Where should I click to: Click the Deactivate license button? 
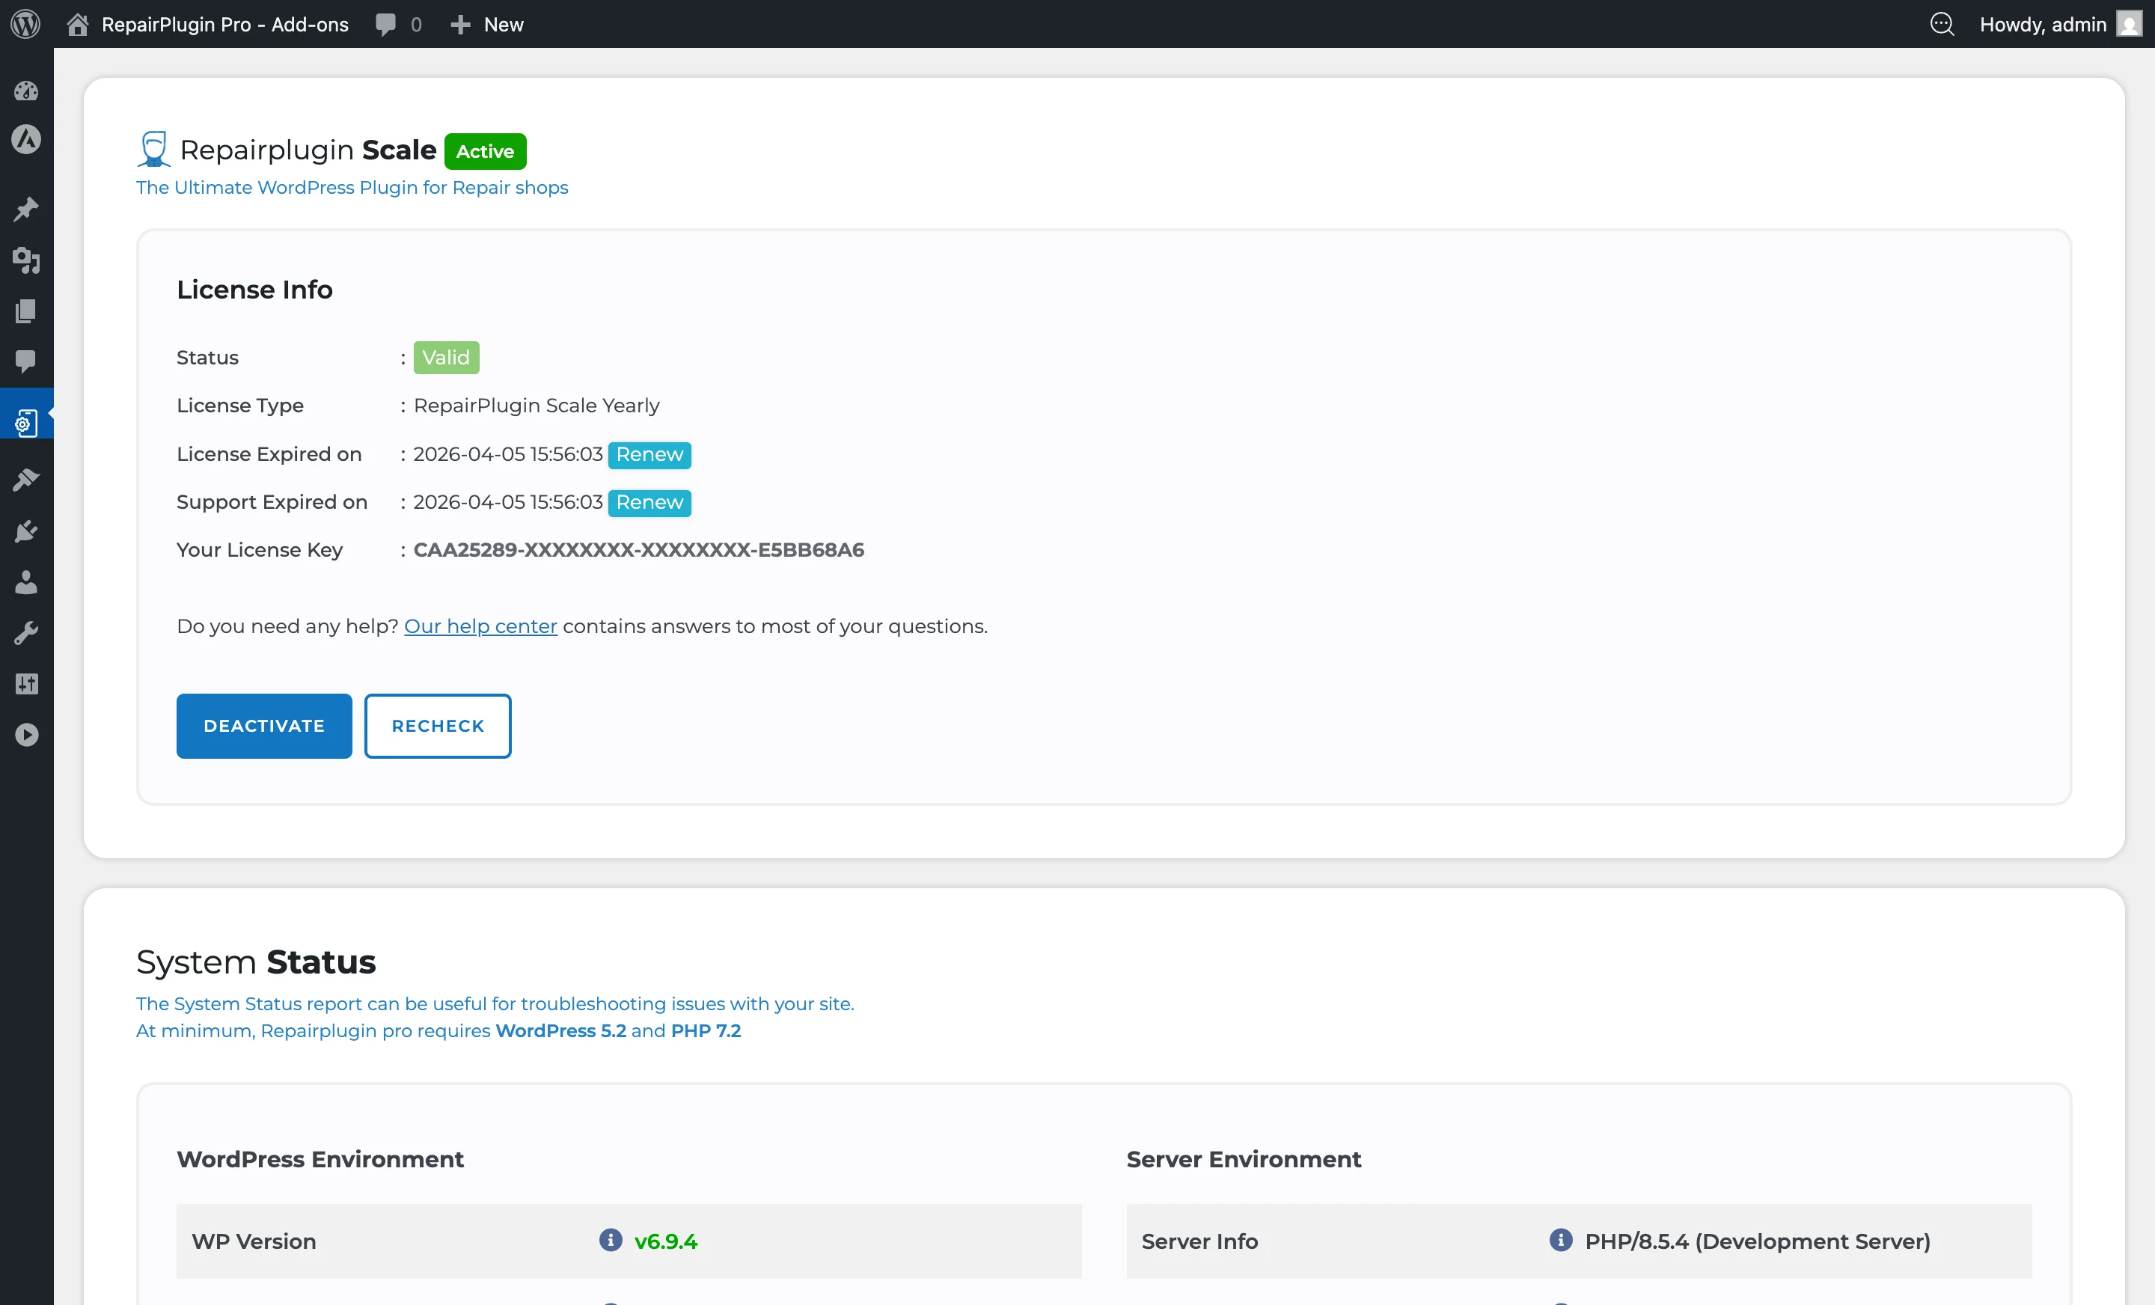(x=264, y=726)
